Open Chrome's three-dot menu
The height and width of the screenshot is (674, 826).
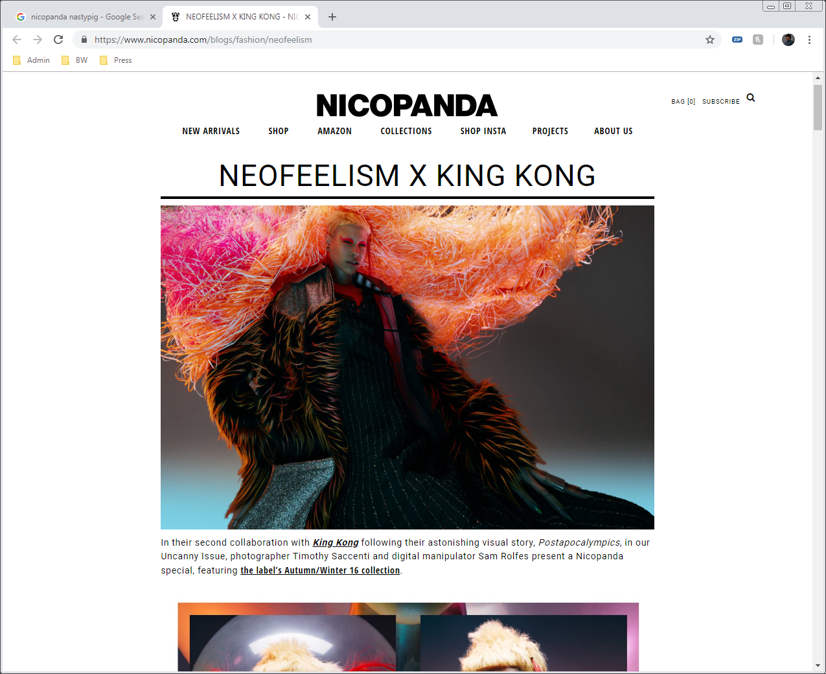809,40
